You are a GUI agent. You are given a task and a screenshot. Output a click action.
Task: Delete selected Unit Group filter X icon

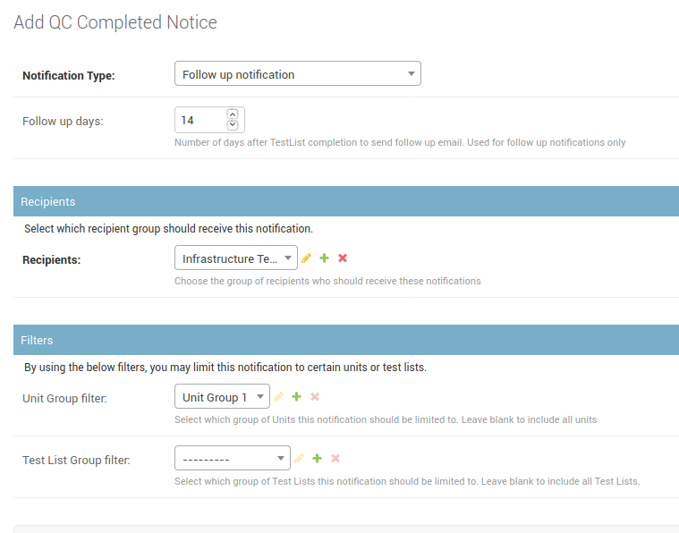[x=315, y=396]
